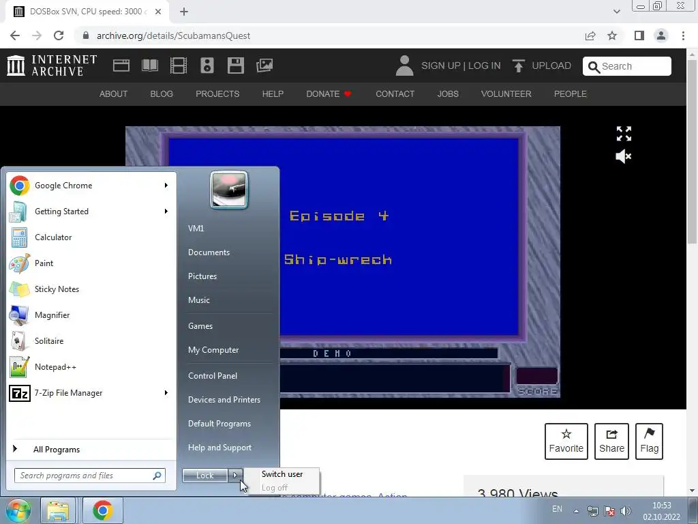Open the Images icon in Archive header

click(264, 65)
